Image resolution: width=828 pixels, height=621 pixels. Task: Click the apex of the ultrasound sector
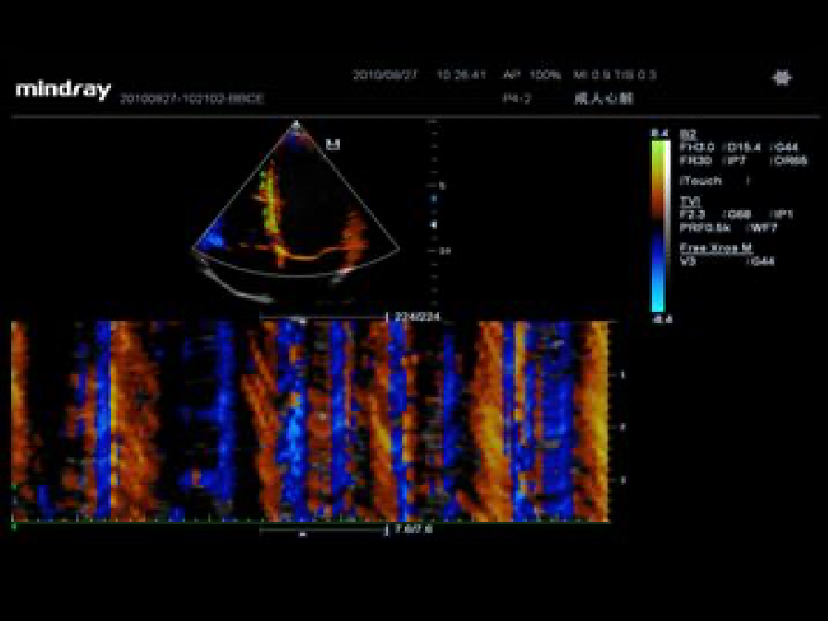295,122
